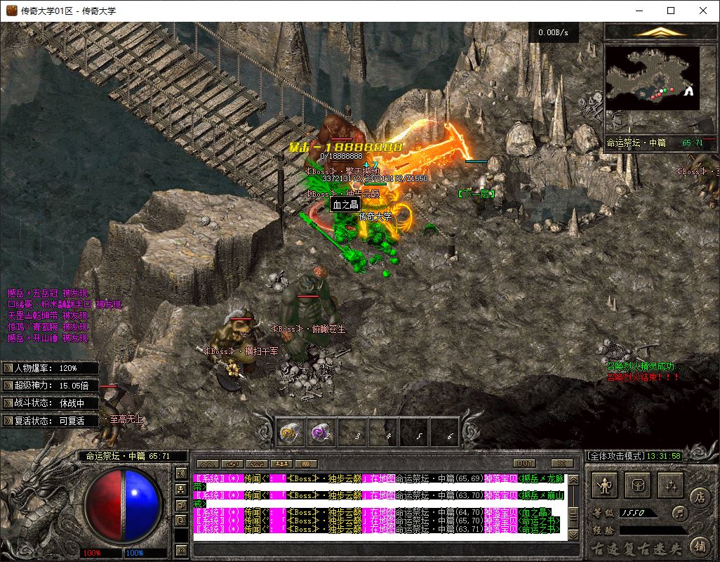Click the chat toolbar linked-arrows button

tap(232, 464)
